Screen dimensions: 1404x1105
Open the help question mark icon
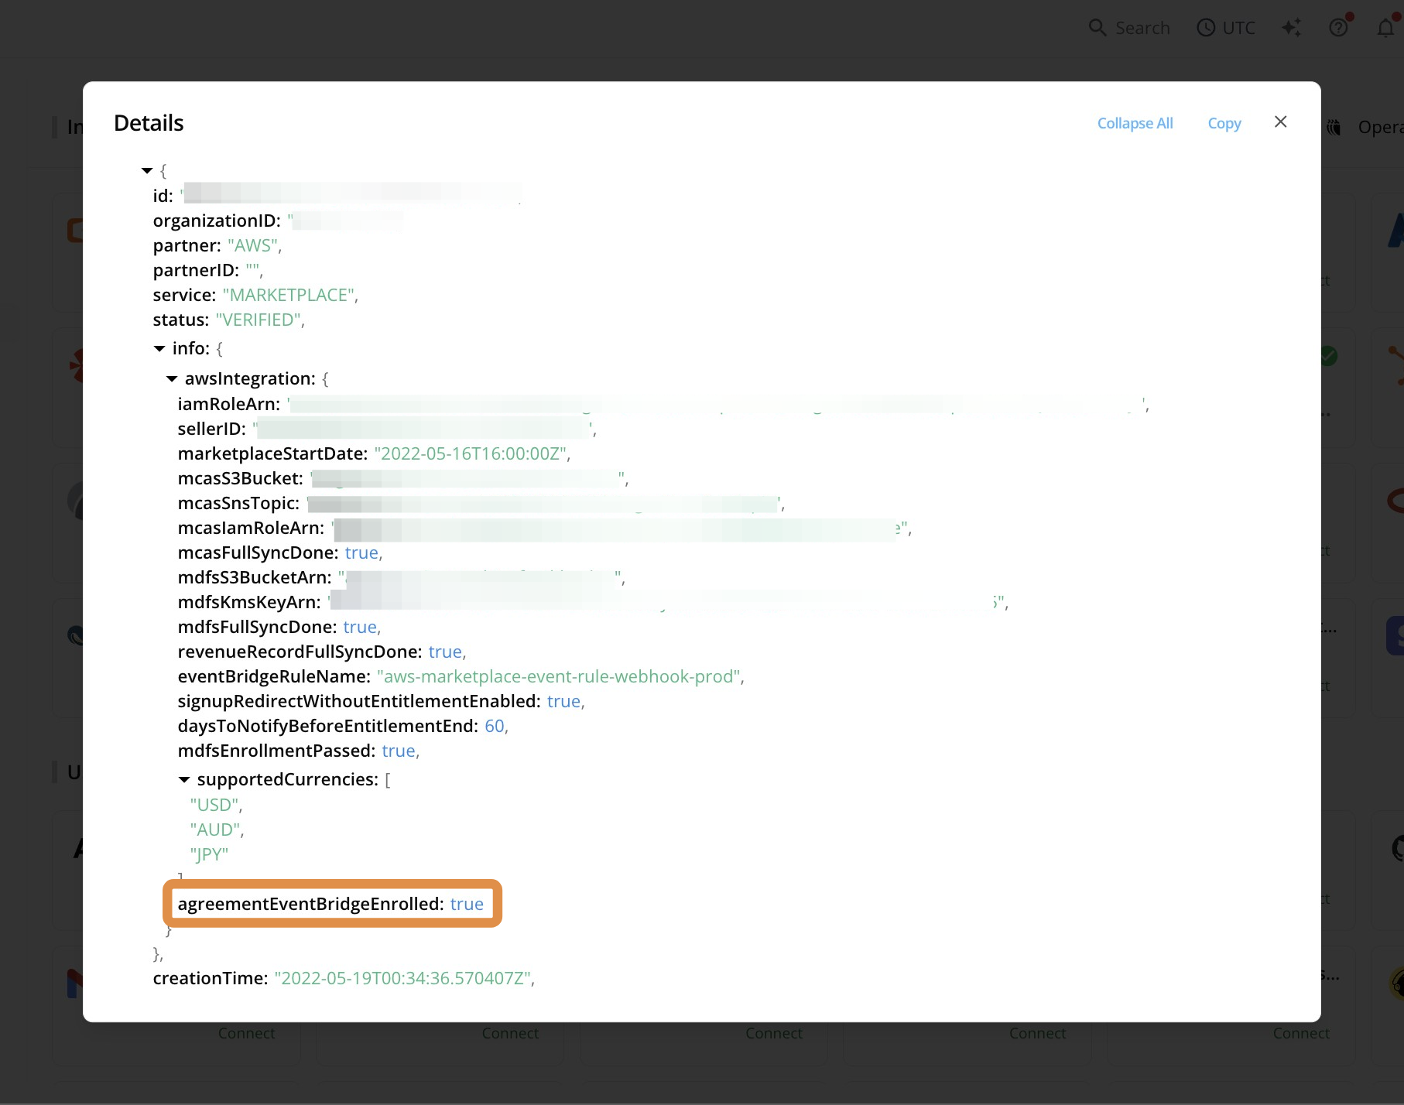click(x=1338, y=28)
